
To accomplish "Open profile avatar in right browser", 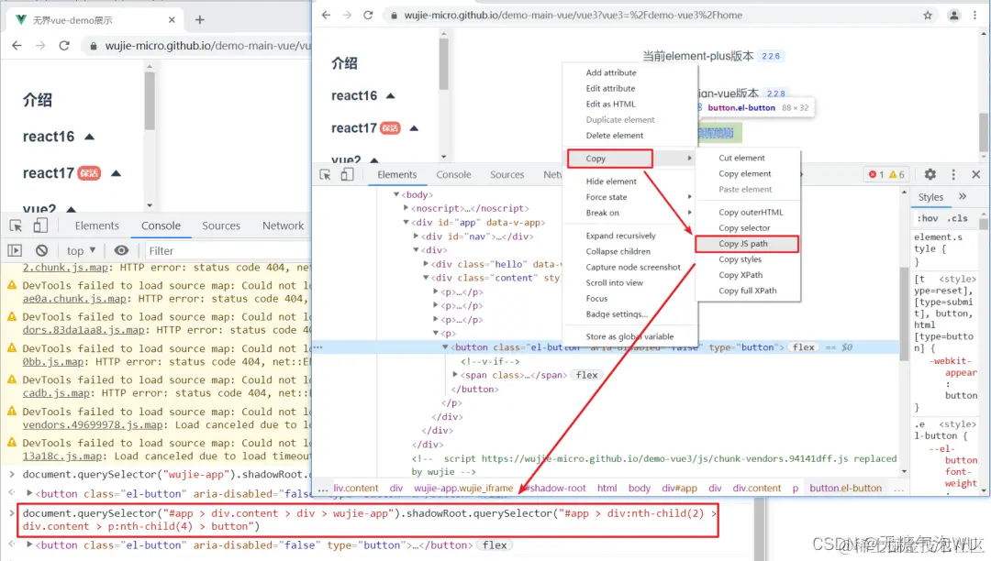I will [953, 16].
